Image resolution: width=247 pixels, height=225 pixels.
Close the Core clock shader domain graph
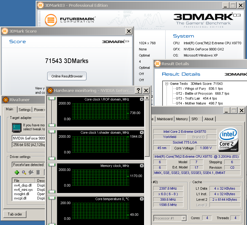142,132
